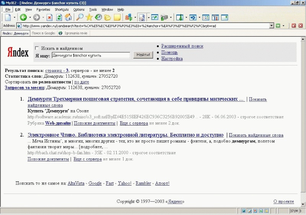Click the highlighted page-edit toolbar icon
306x215 pixels.
click(142, 18)
